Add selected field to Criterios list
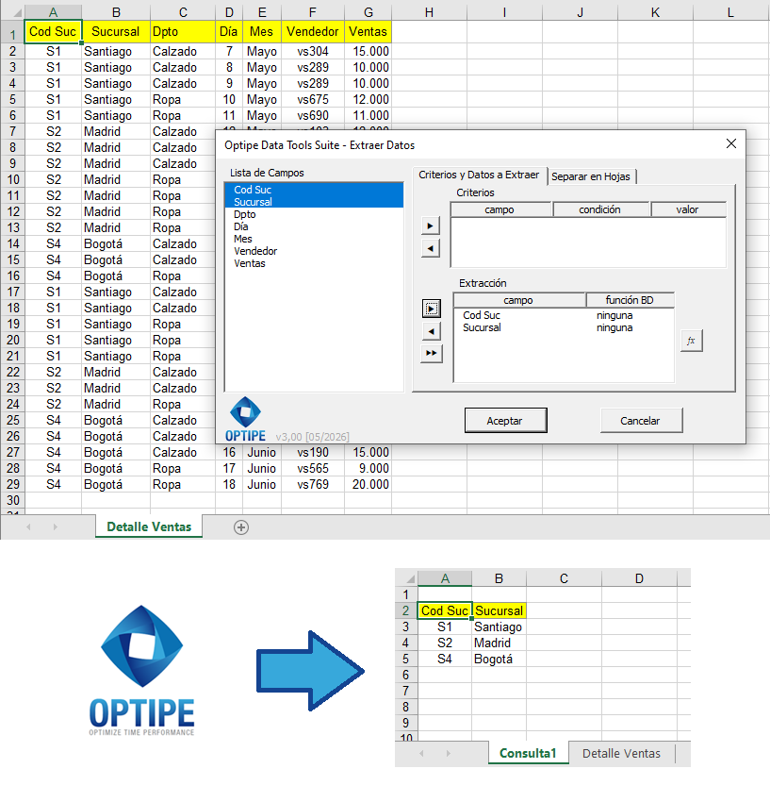The height and width of the screenshot is (802, 770). [x=430, y=226]
